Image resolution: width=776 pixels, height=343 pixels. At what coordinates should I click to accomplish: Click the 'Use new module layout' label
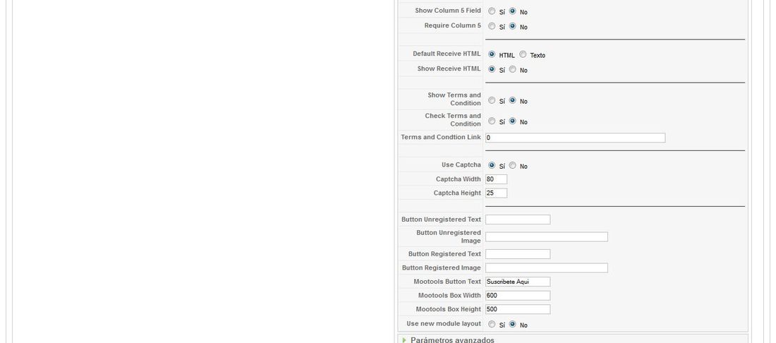tap(444, 324)
